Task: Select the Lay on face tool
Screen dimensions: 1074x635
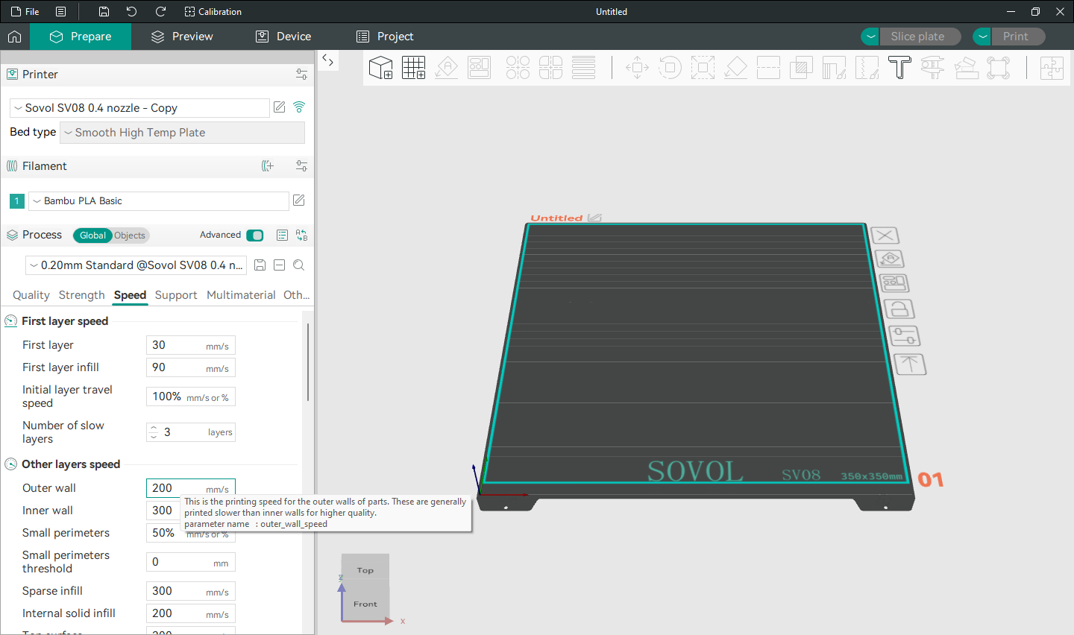Action: [735, 68]
